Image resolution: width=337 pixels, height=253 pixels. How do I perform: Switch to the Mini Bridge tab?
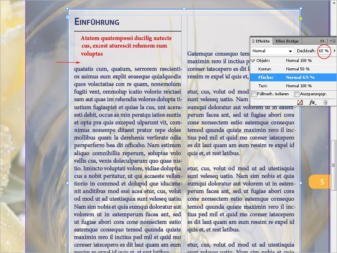point(287,41)
